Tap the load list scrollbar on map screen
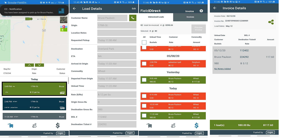Viewport: 282px width, 138px height. pos(68,81)
